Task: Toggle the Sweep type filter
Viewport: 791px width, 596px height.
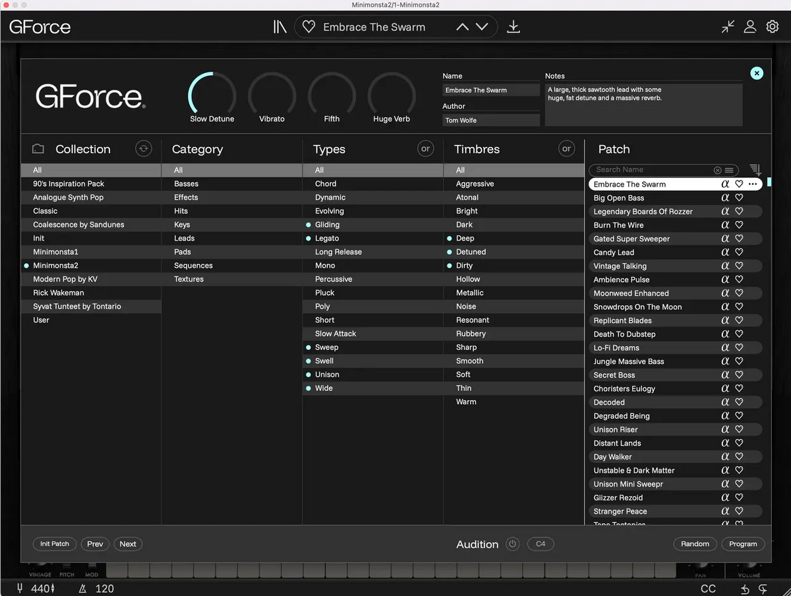Action: click(373, 347)
